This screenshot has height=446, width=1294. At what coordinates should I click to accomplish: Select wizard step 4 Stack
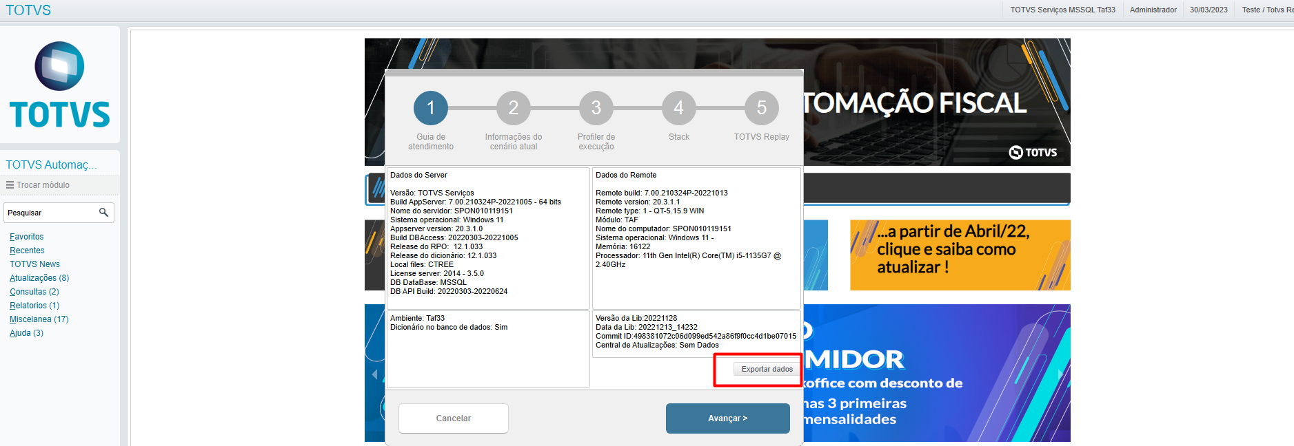[679, 108]
